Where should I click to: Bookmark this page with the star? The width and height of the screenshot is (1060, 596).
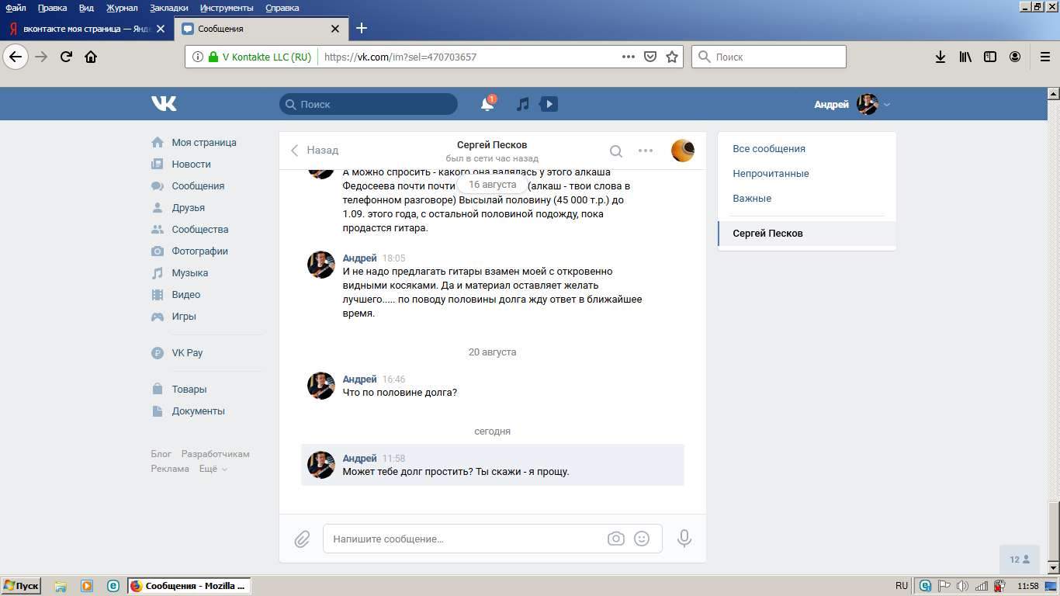click(672, 57)
